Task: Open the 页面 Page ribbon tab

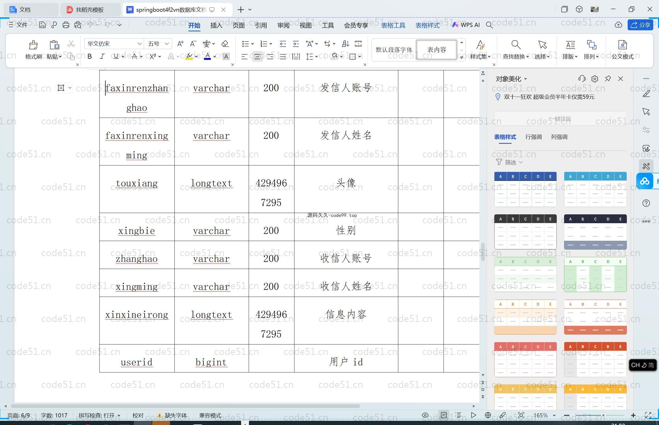Action: 238,25
